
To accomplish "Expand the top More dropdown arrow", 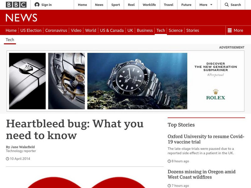I will coord(211,5).
